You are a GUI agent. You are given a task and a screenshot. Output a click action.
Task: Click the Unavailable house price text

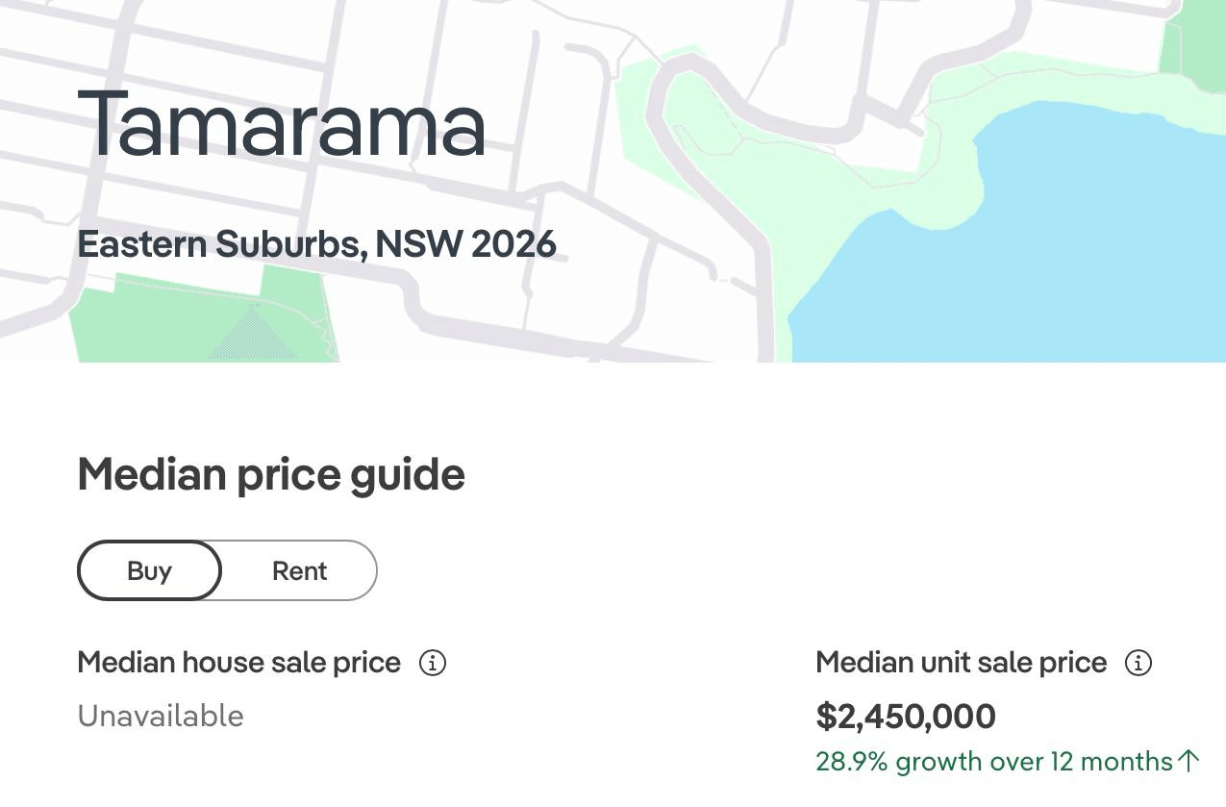click(161, 716)
